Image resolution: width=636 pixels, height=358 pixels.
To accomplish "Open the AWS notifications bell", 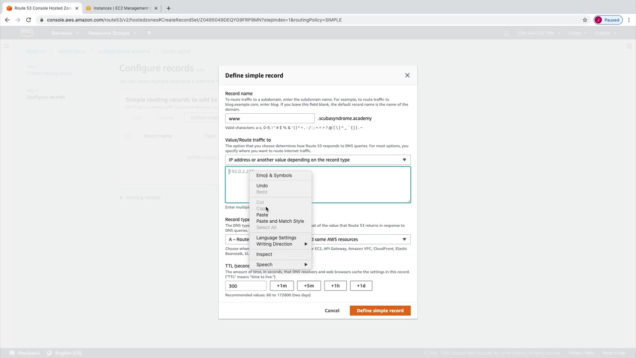I will click(506, 33).
